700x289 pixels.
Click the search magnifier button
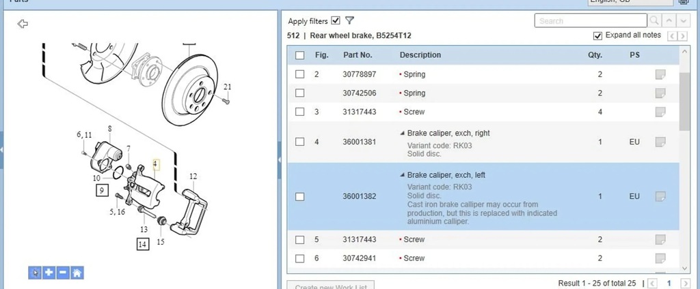654,20
